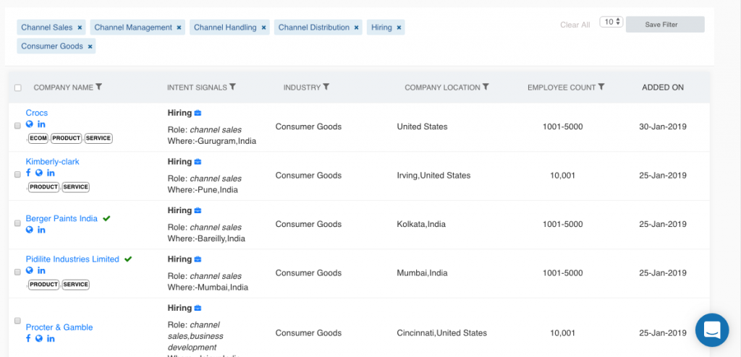Open the rows-per-page 10 dropdown
This screenshot has width=741, height=357.
[x=611, y=22]
